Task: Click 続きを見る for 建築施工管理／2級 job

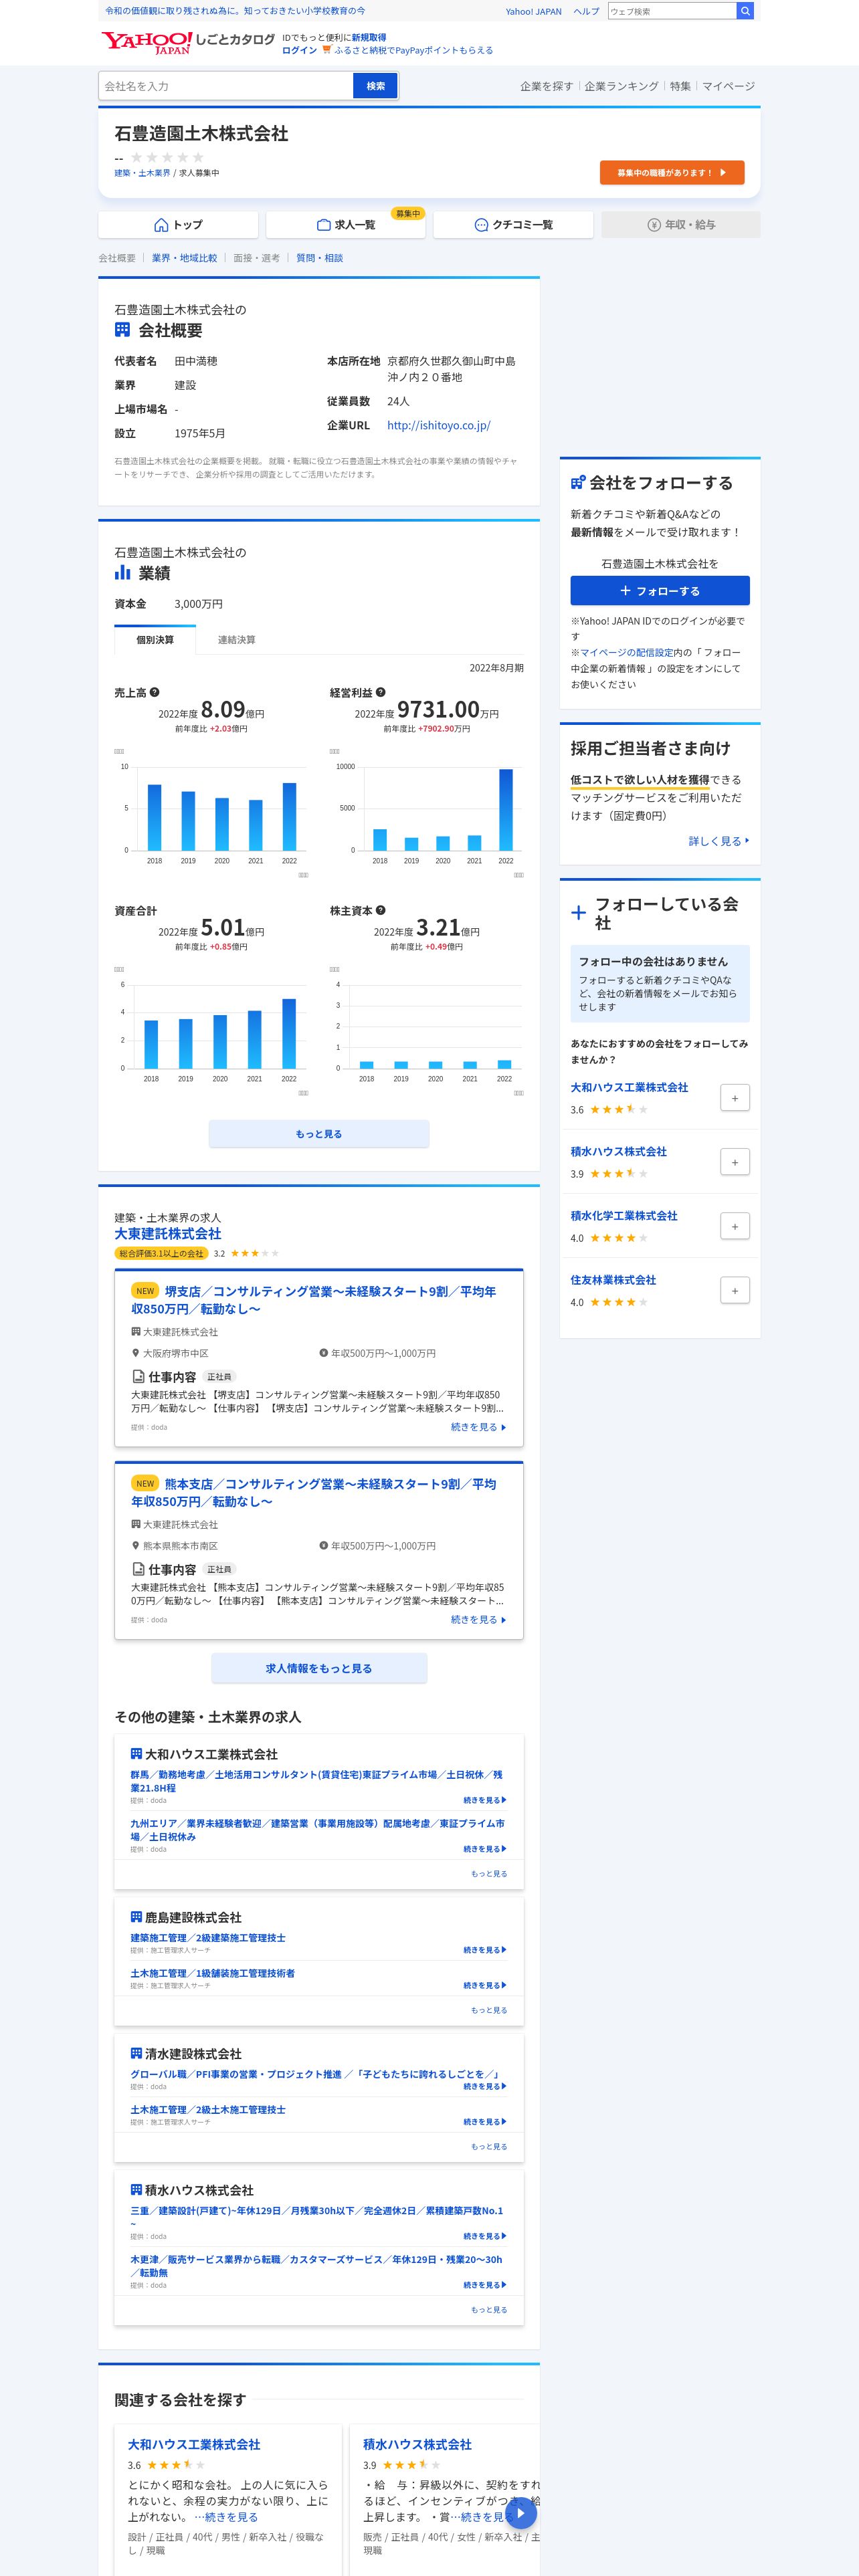Action: 485,1950
